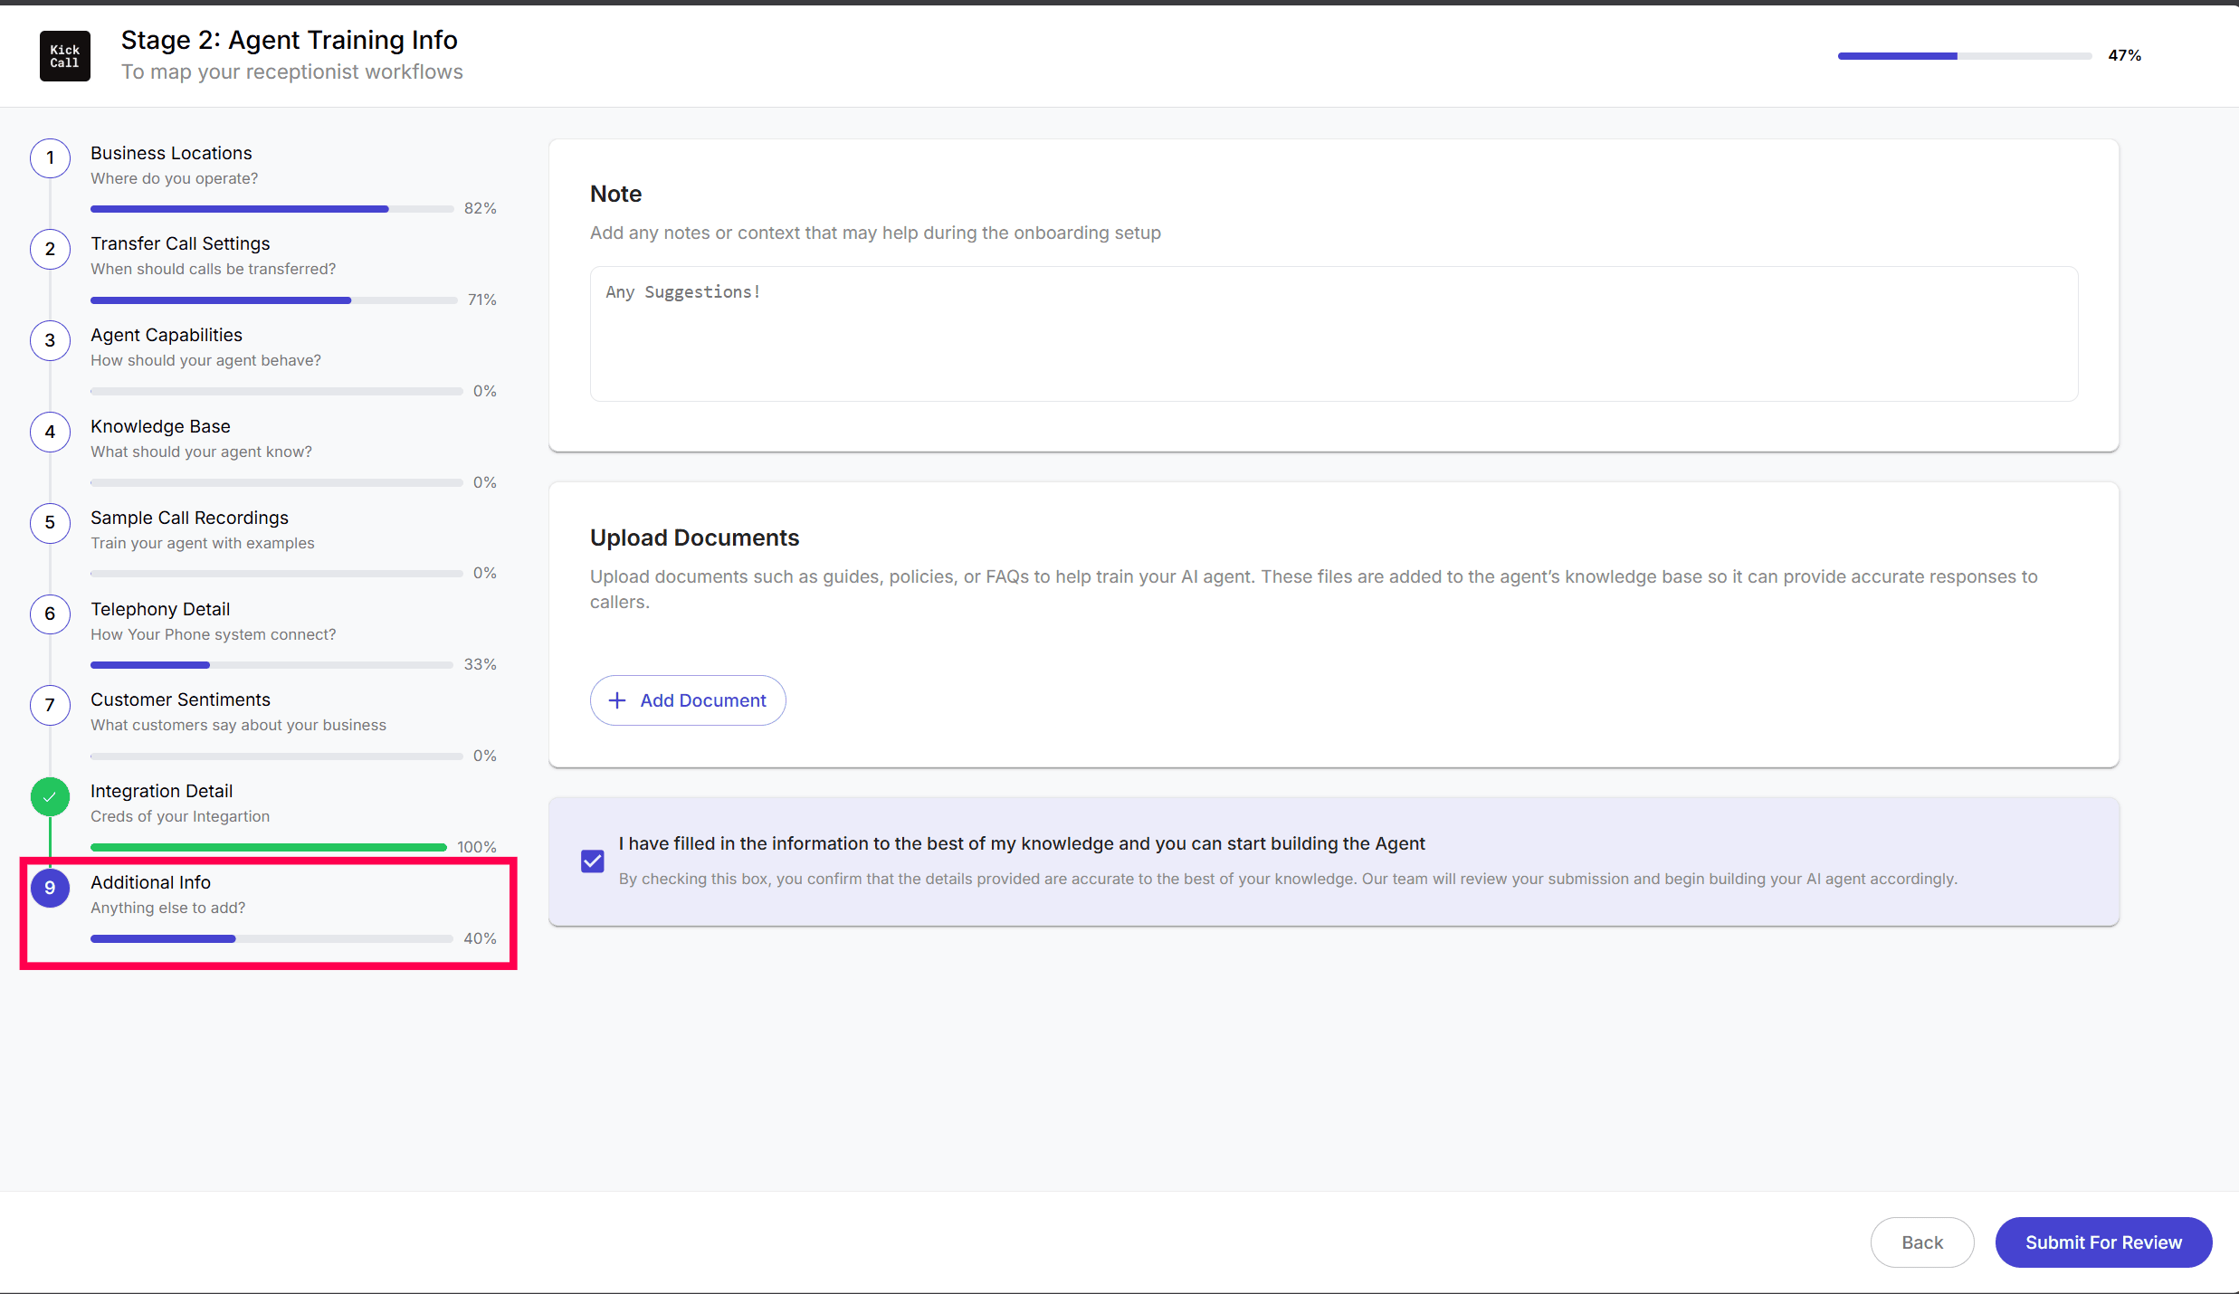The height and width of the screenshot is (1294, 2239).
Task: Click the 71% value for Transfer Call Settings
Action: pos(481,300)
